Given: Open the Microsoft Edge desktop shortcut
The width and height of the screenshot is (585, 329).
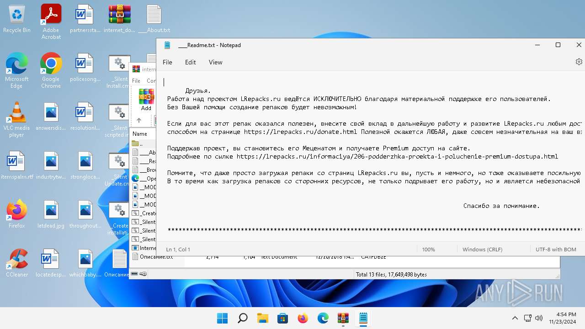Looking at the screenshot, I should click(17, 70).
